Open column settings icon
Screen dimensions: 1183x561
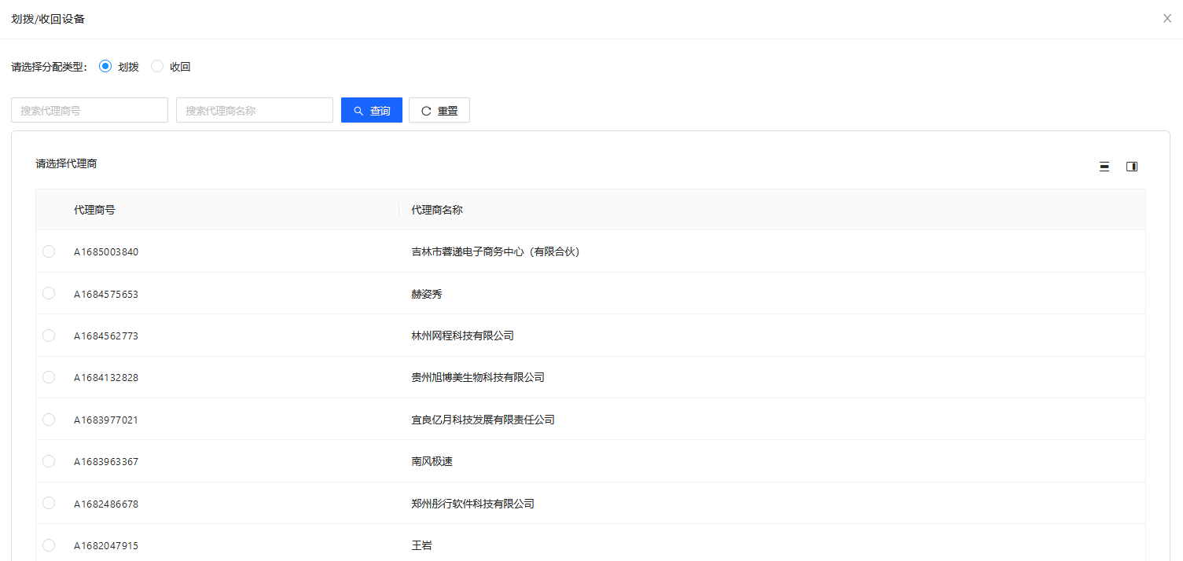pos(1132,167)
